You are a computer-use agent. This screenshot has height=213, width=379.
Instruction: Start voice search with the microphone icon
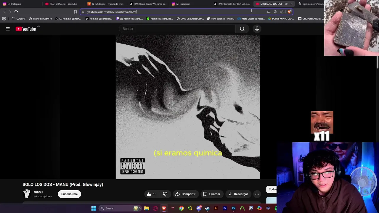(x=257, y=29)
